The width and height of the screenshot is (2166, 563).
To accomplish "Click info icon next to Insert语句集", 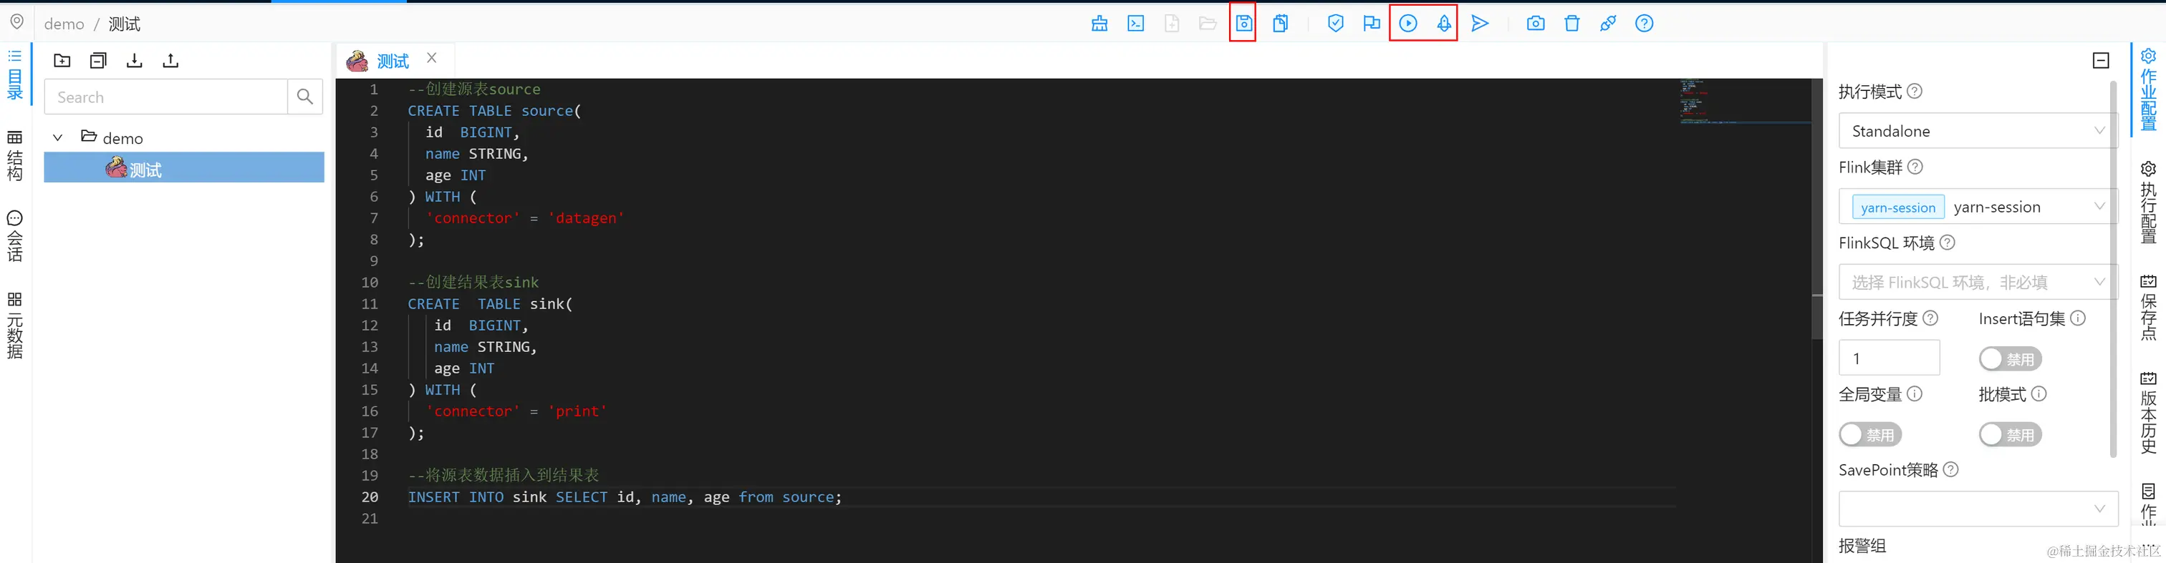I will tap(2078, 318).
